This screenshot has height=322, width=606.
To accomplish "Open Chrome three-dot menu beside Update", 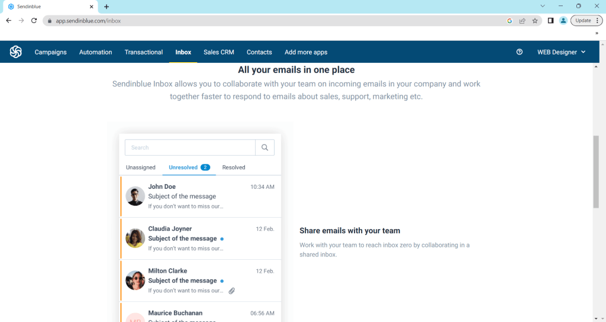I will pyautogui.click(x=598, y=21).
